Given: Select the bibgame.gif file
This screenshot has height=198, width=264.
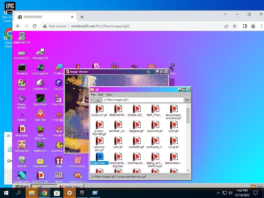Looking at the screenshot, I should tap(136, 125).
